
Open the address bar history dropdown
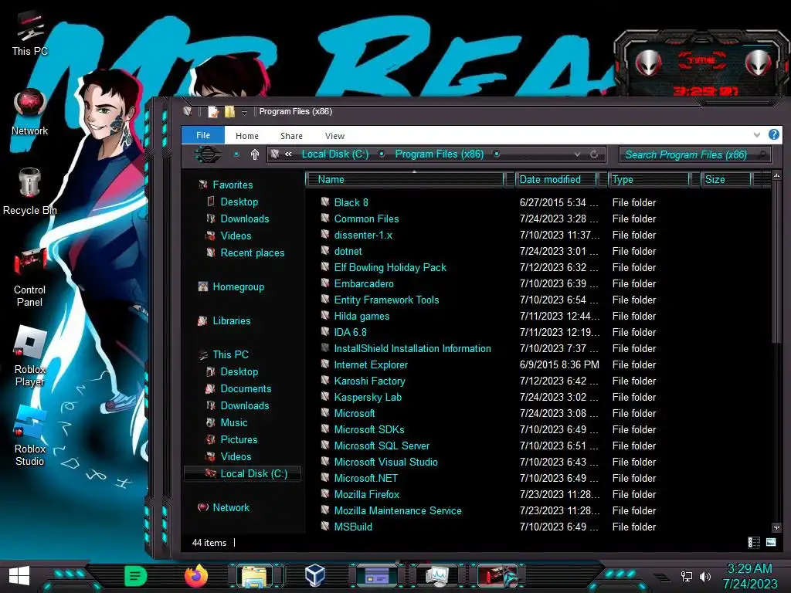577,154
